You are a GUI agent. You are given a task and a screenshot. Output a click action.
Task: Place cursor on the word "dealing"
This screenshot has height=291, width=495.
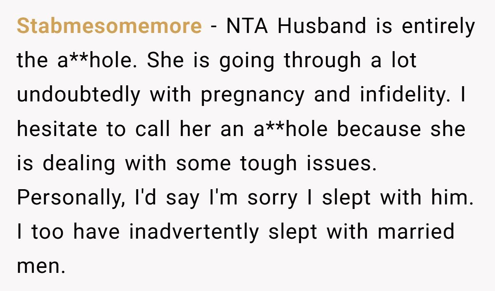79,164
